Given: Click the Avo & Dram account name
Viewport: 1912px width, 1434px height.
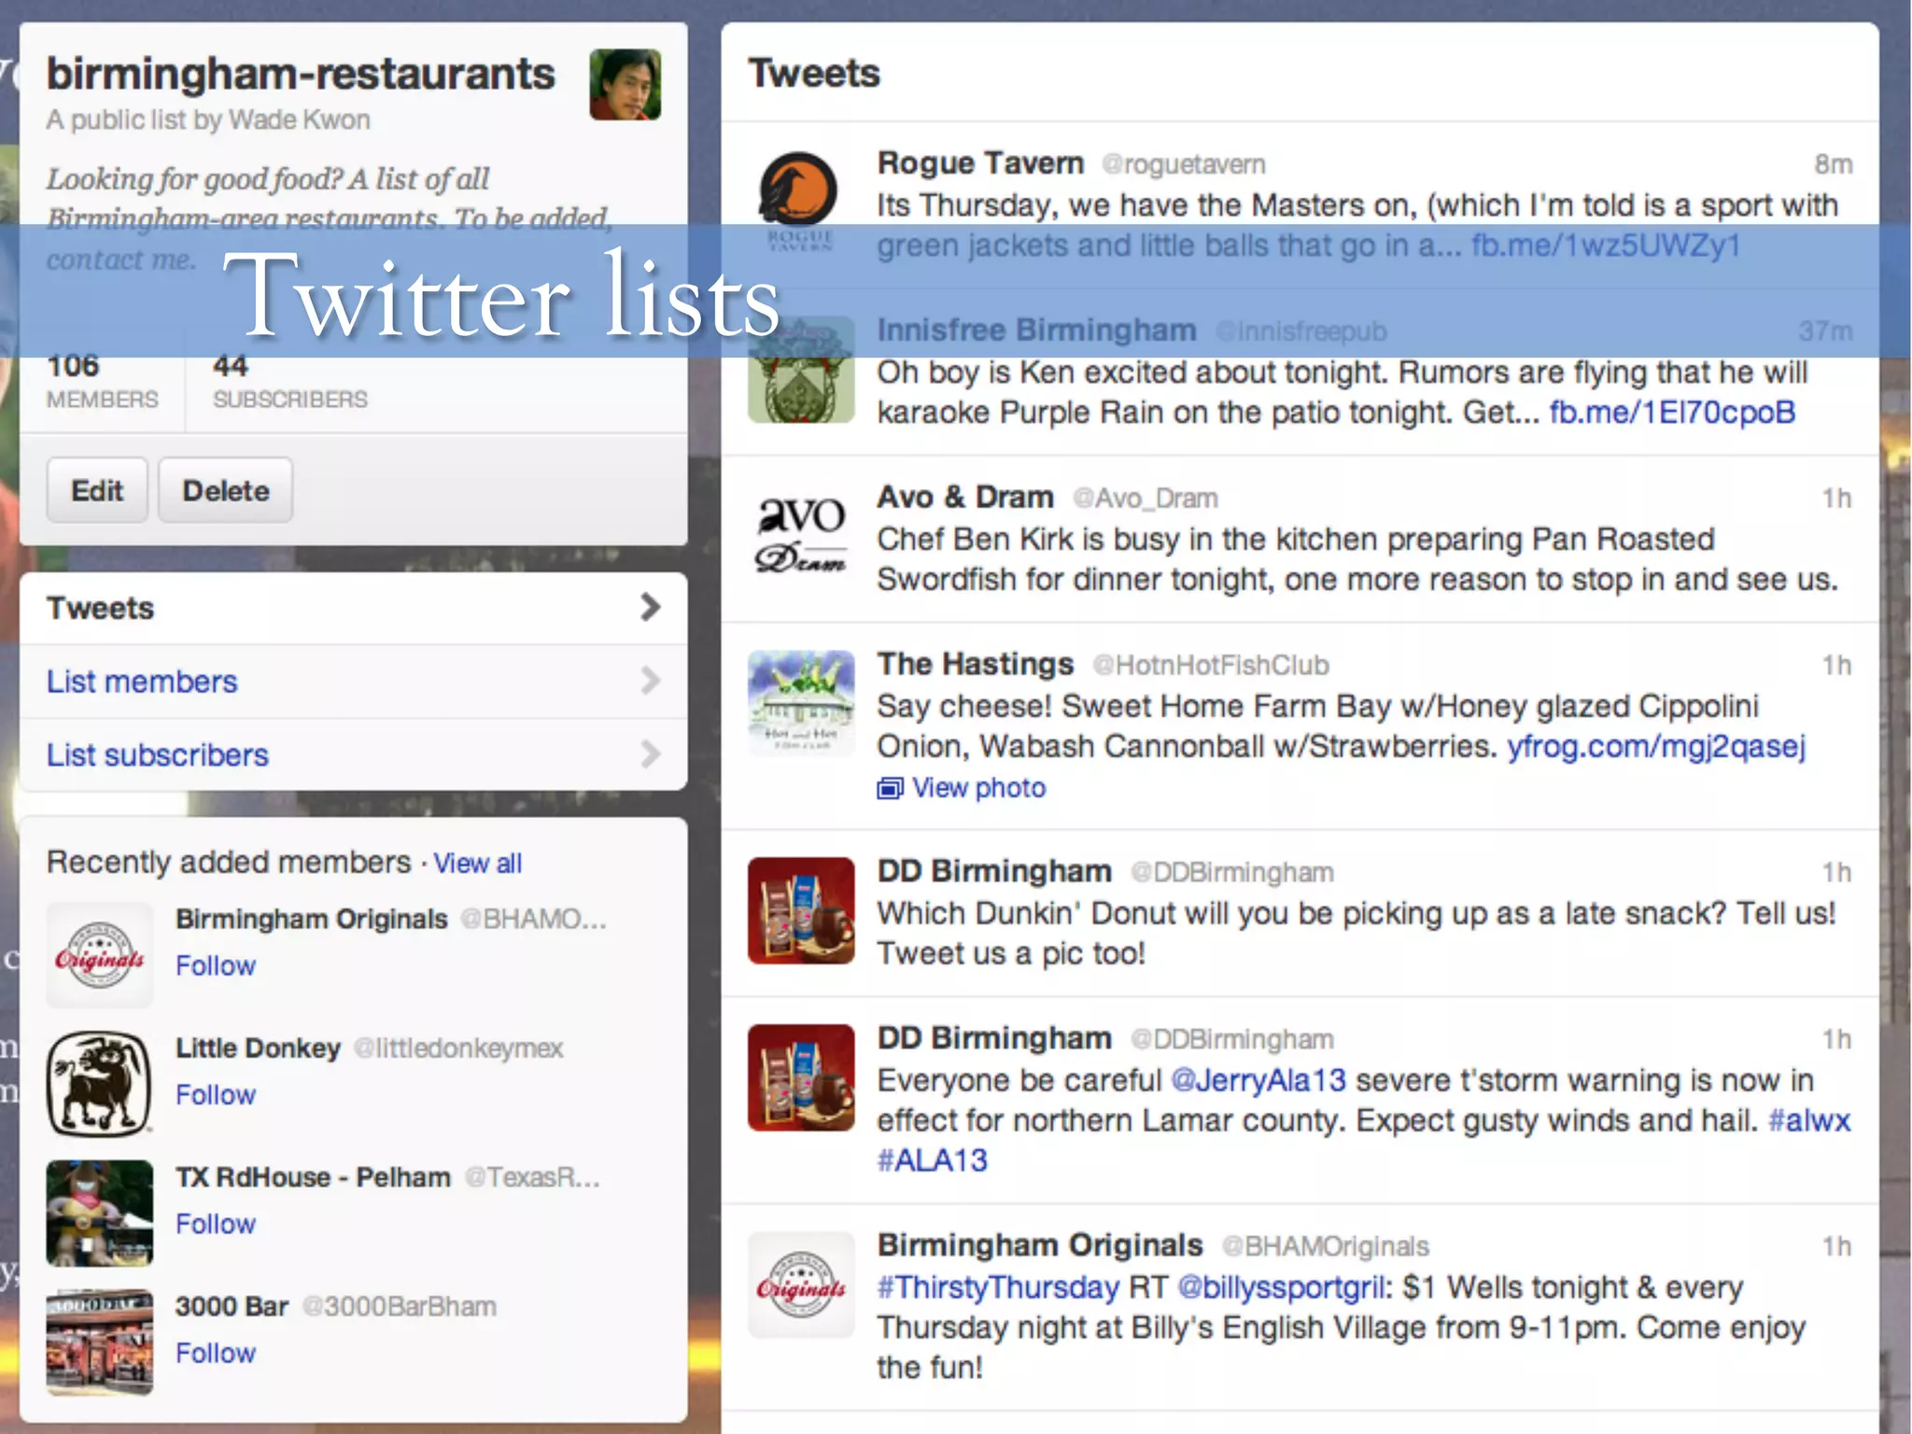Looking at the screenshot, I should click(965, 497).
